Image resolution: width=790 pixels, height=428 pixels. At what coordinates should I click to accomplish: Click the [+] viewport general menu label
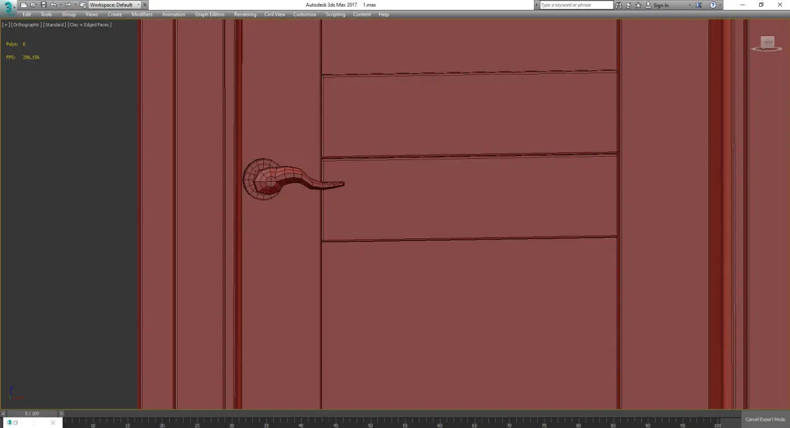(x=6, y=25)
